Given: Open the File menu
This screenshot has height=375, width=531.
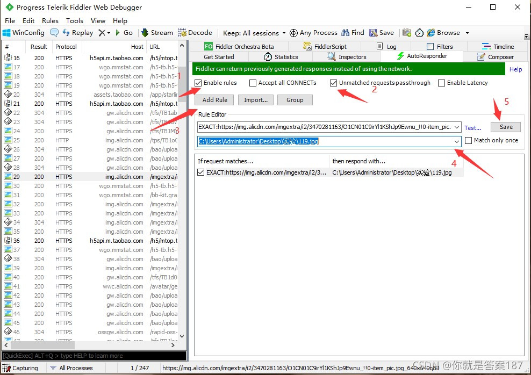Looking at the screenshot, I should click(x=10, y=20).
